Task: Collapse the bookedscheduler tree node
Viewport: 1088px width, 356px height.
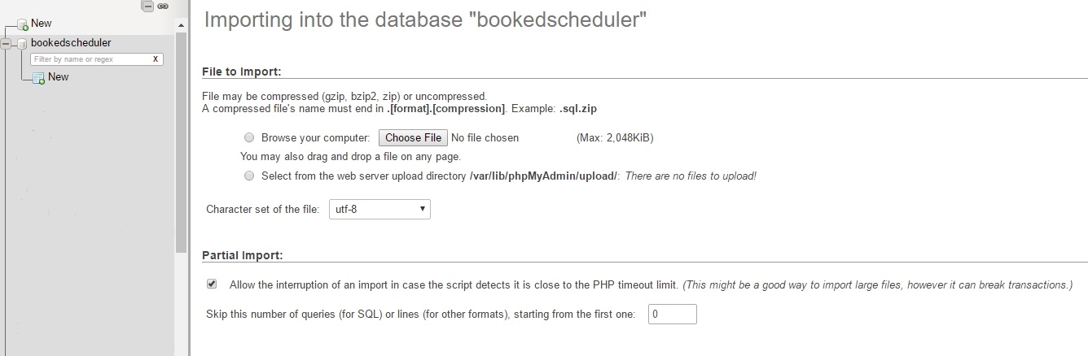Action: (7, 44)
